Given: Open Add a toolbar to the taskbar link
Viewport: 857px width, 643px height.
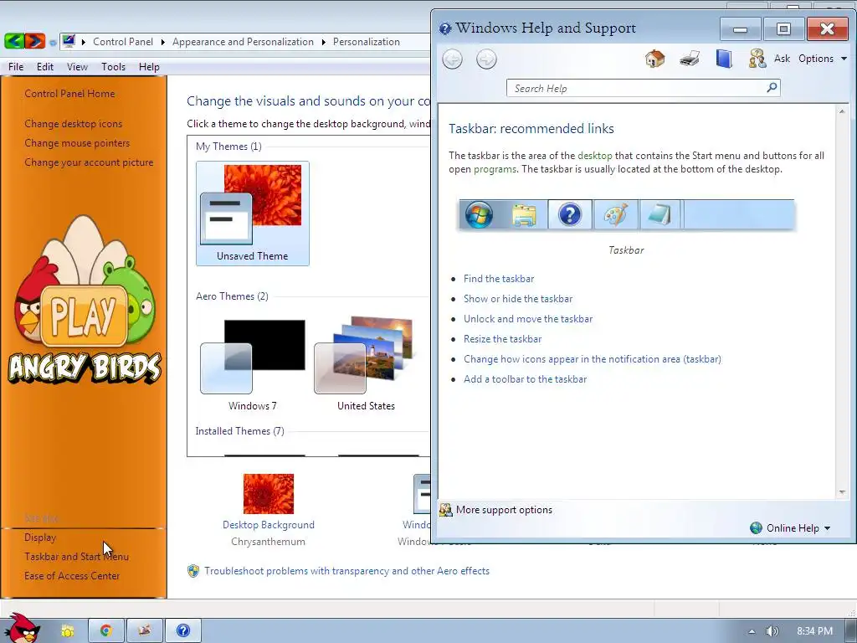Looking at the screenshot, I should (525, 379).
